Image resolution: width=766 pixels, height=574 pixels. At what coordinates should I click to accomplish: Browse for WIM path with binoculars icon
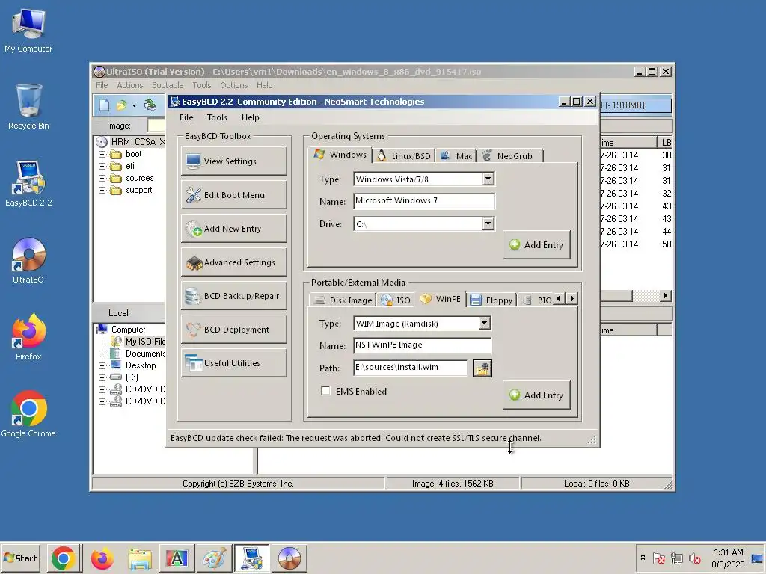[x=482, y=368]
